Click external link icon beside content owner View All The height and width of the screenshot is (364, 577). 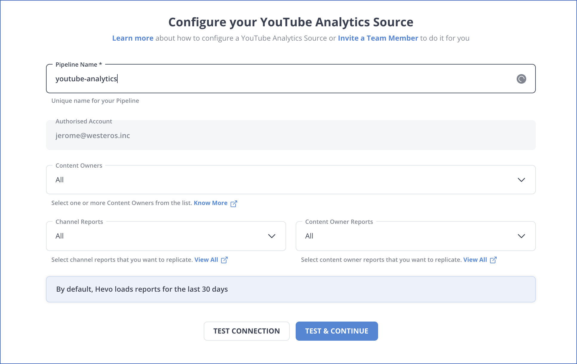[x=493, y=260]
